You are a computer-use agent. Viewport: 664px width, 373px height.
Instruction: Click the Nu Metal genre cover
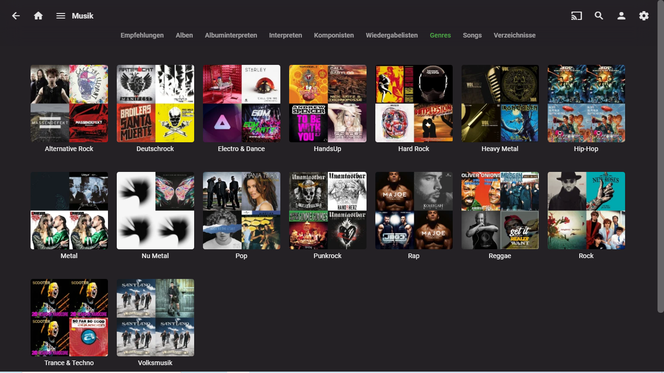155,210
